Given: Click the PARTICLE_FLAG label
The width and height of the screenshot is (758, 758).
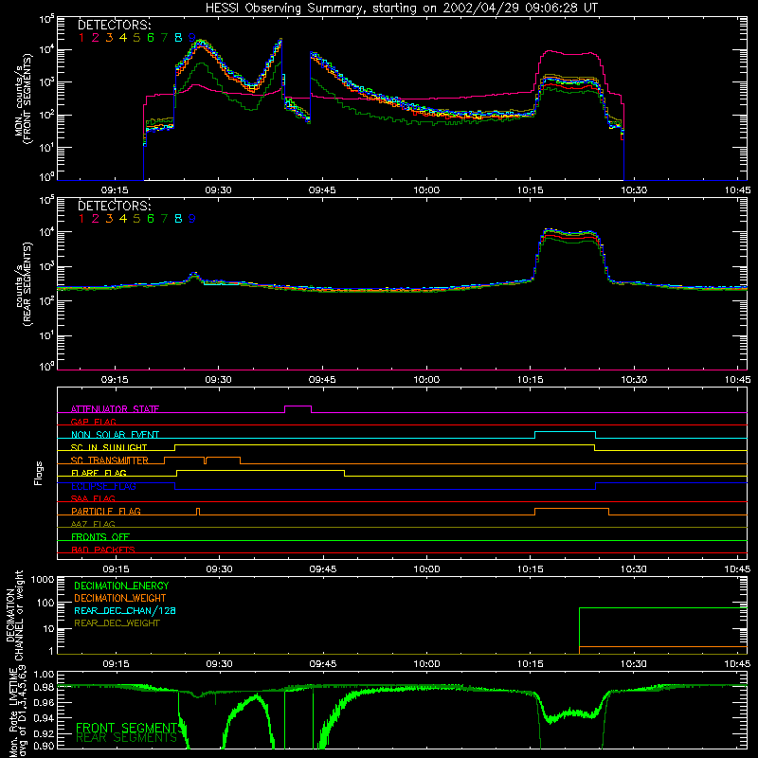Looking at the screenshot, I should (x=106, y=511).
